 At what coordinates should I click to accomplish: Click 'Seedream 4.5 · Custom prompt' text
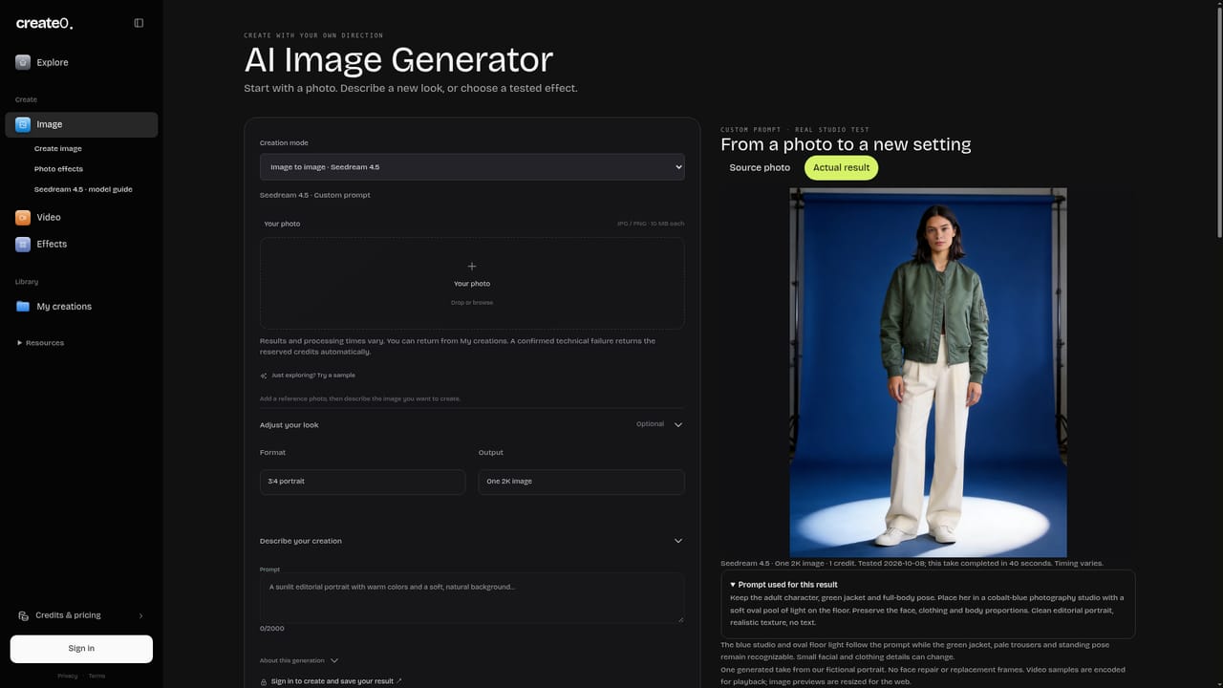(x=315, y=195)
